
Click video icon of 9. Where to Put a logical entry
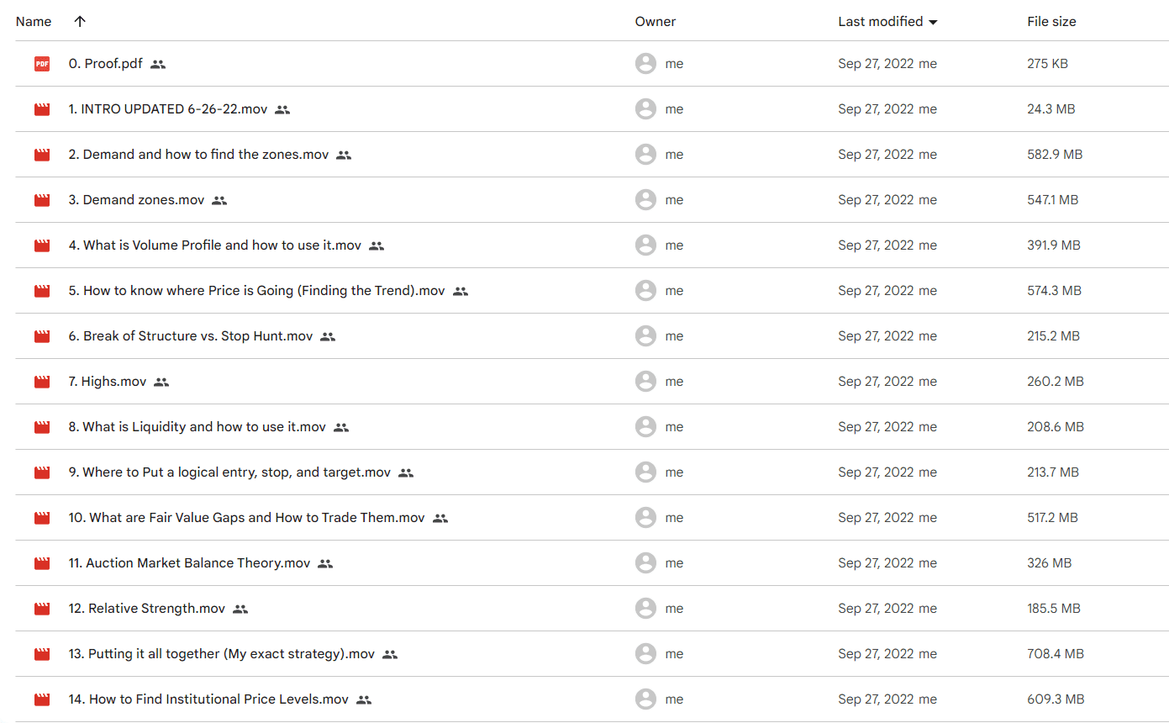42,472
